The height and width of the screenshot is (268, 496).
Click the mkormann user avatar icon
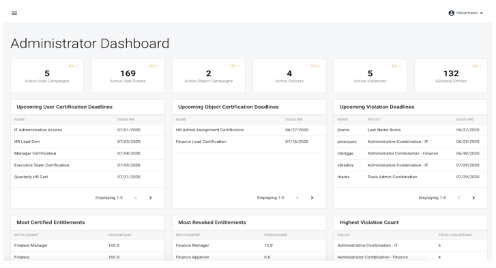[452, 13]
